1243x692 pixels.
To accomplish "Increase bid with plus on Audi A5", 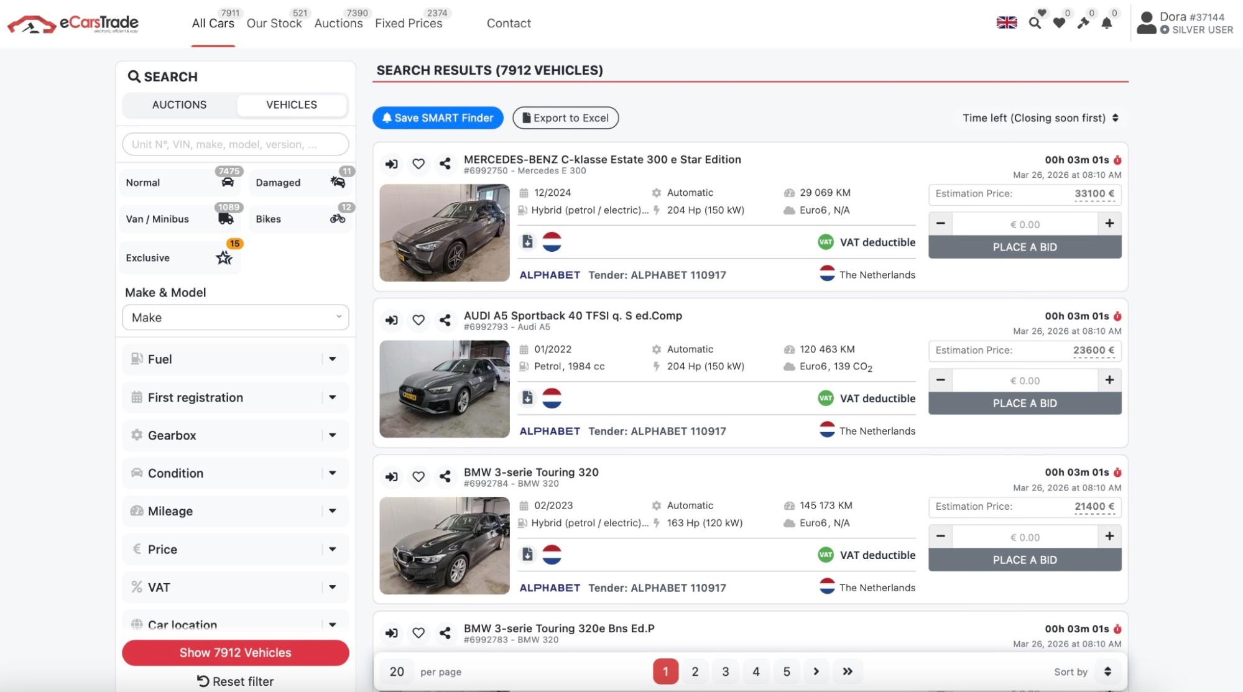I will [x=1109, y=380].
